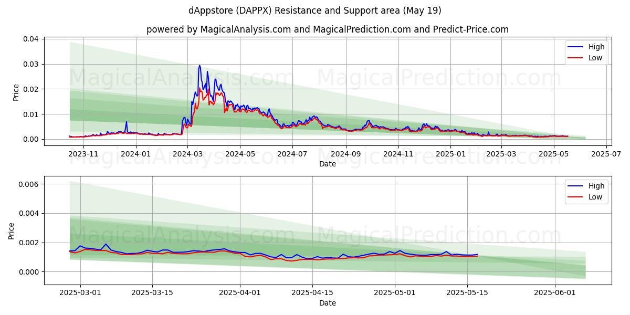
Task: Click the "2025-03-15" tick label on the bottom chart
Action: point(152,293)
